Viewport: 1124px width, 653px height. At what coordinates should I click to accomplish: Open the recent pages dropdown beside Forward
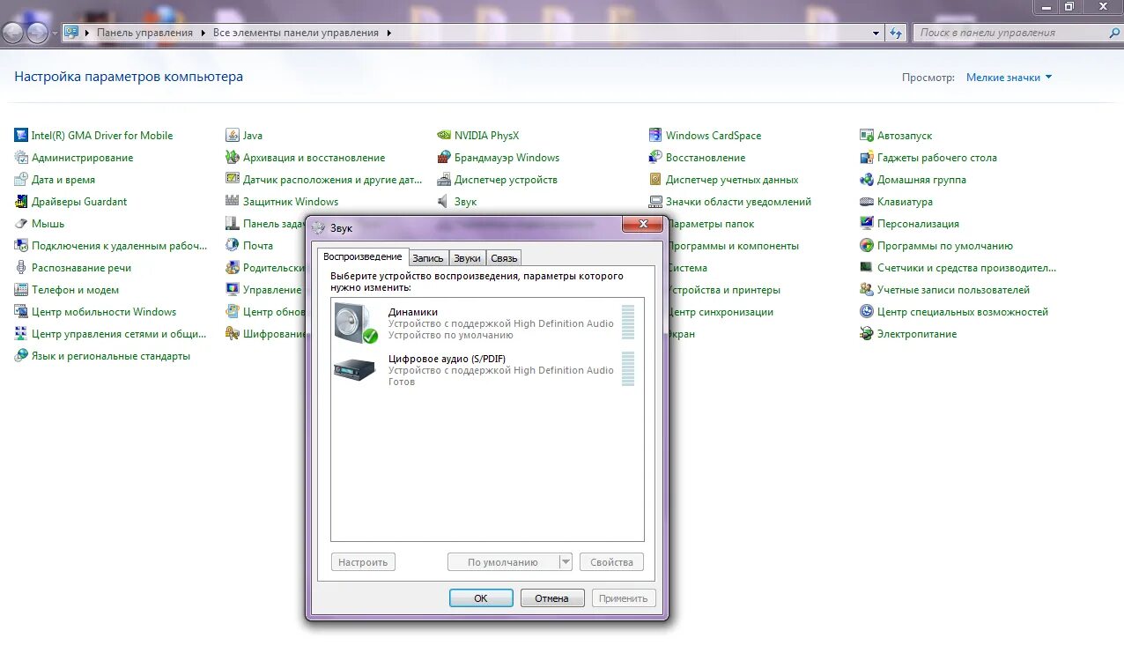pos(55,33)
